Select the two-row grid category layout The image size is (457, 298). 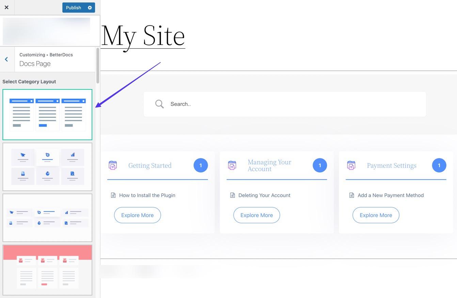click(47, 166)
